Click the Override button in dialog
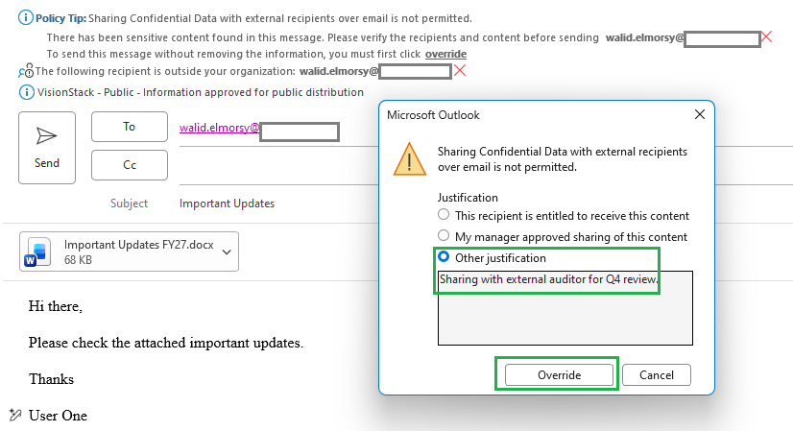793x431 pixels. [559, 375]
